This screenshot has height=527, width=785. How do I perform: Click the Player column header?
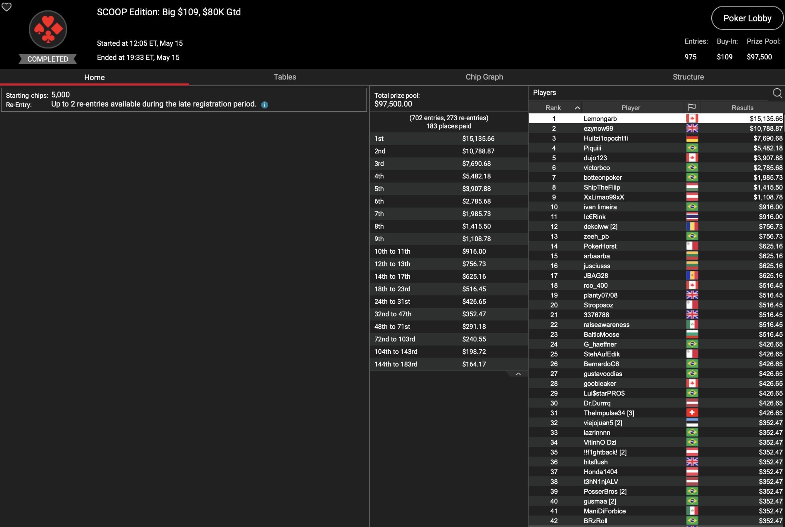630,108
